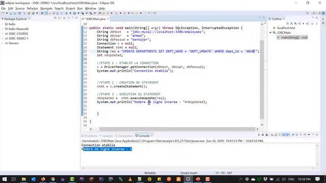Click the Sort alphabetically icon in Outline

point(291,24)
